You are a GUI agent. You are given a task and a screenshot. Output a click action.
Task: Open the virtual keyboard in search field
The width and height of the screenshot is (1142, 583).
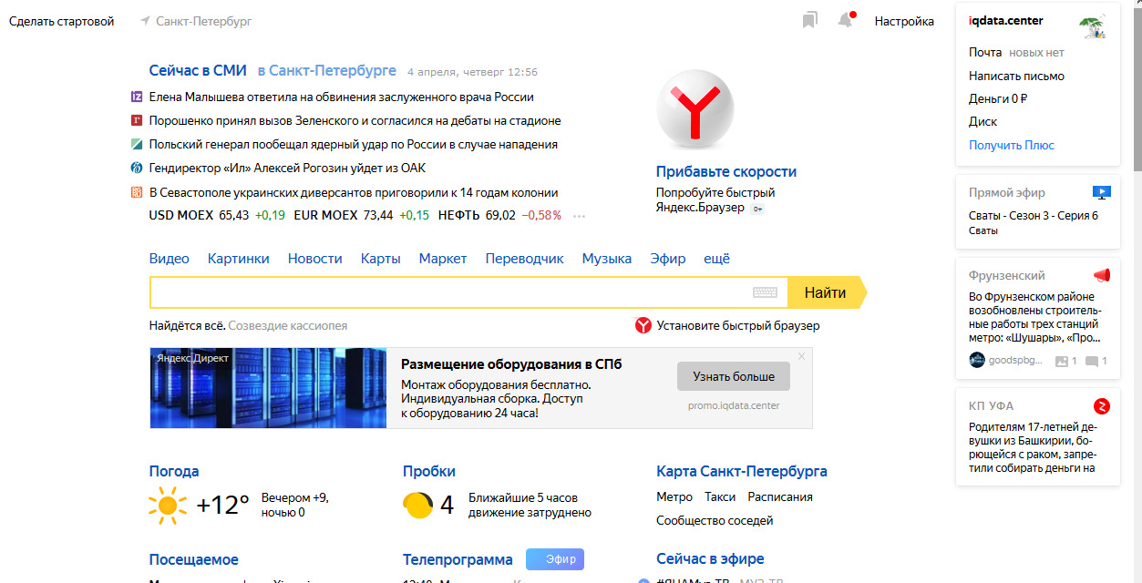(765, 292)
